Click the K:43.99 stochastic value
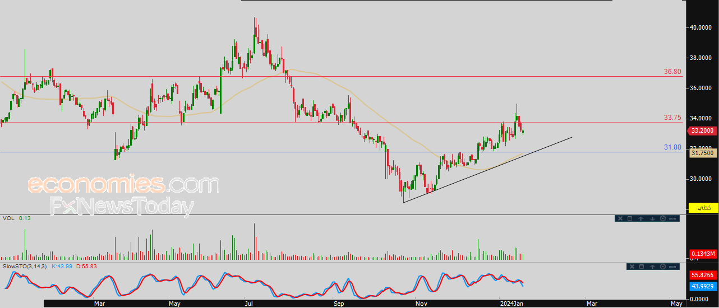Screen dimensions: 719x308 click(63, 266)
